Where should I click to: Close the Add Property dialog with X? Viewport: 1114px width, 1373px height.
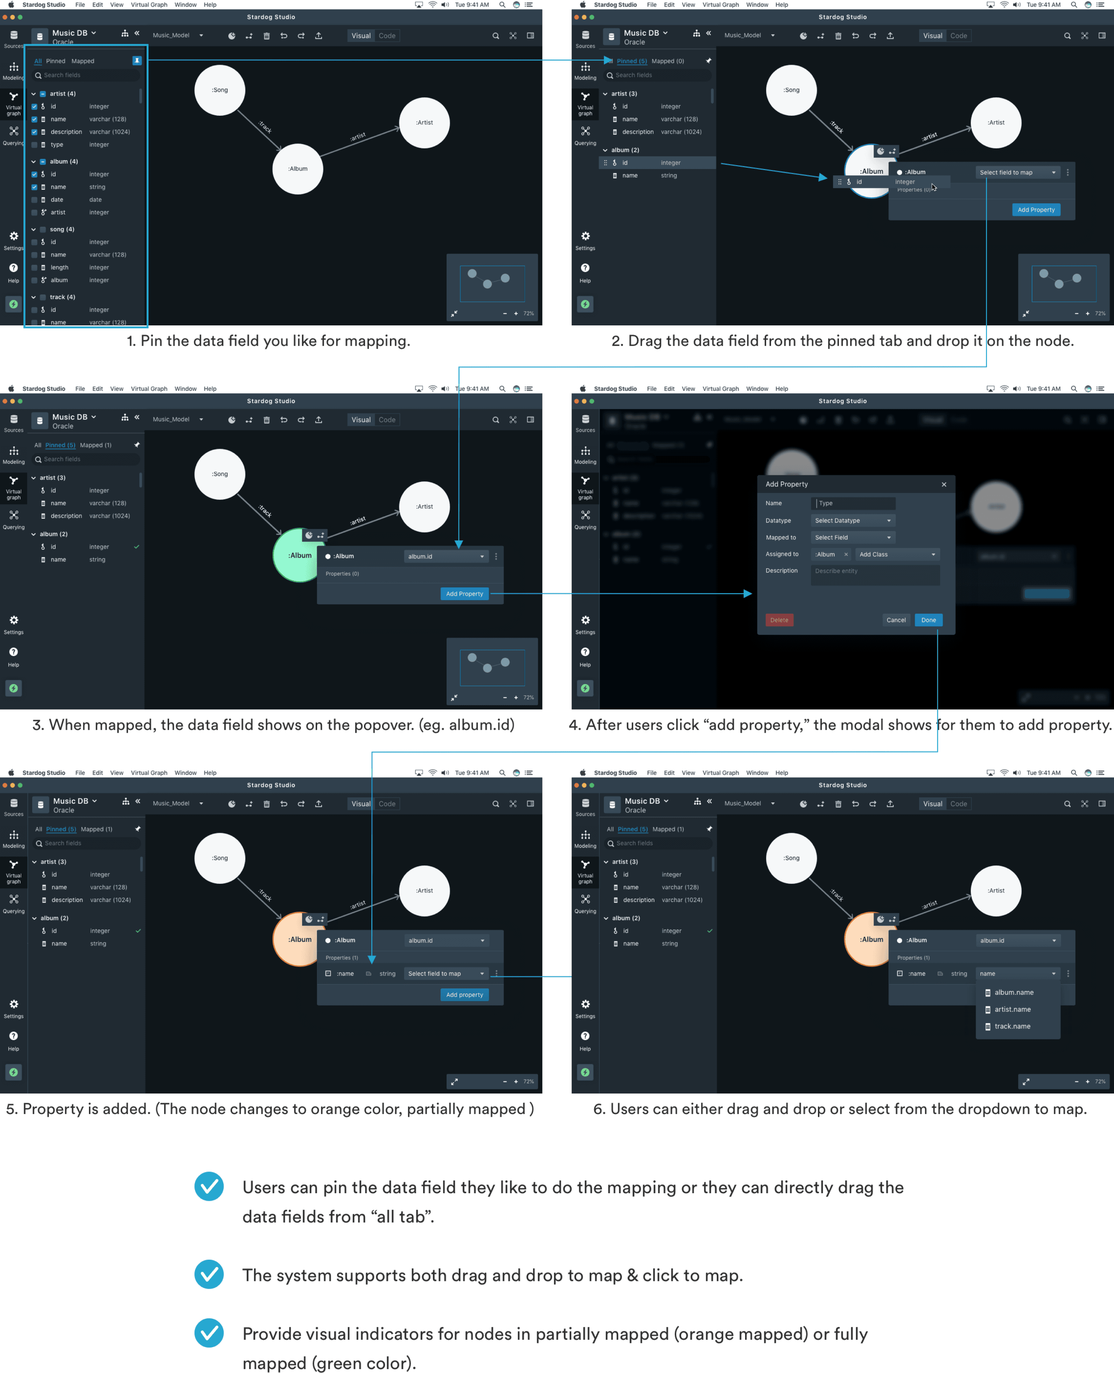[943, 484]
